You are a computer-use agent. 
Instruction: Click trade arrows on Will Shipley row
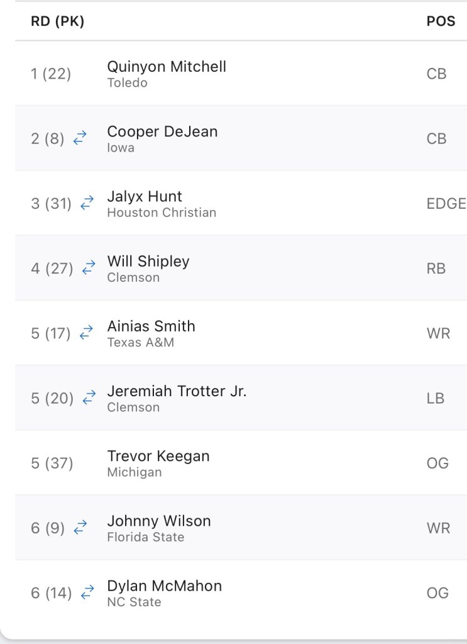pyautogui.click(x=89, y=268)
